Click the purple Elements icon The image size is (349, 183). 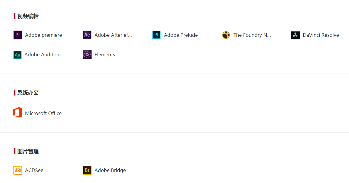[x=87, y=55]
